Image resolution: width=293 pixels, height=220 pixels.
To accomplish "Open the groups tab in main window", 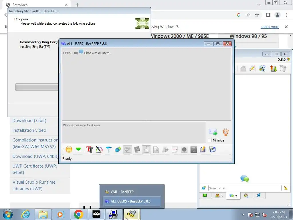I will pos(246,195).
